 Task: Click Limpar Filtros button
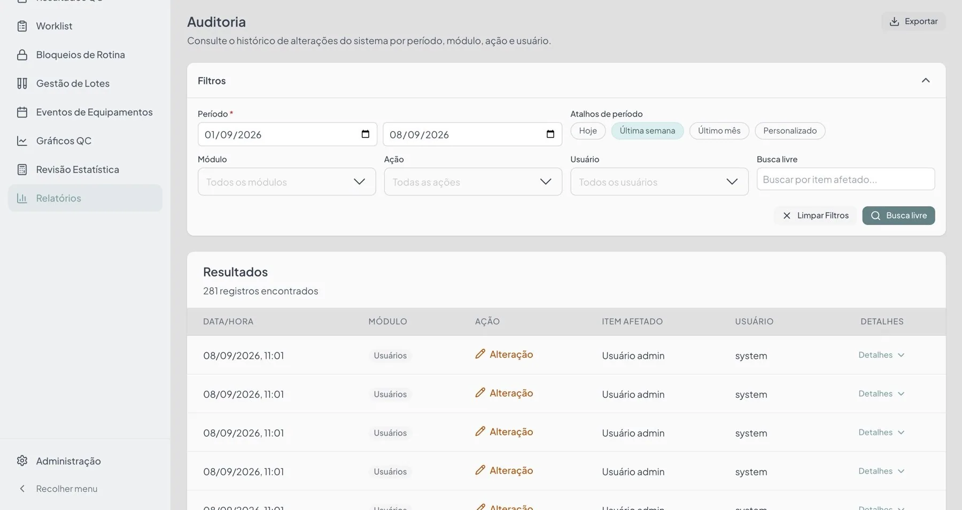click(816, 216)
